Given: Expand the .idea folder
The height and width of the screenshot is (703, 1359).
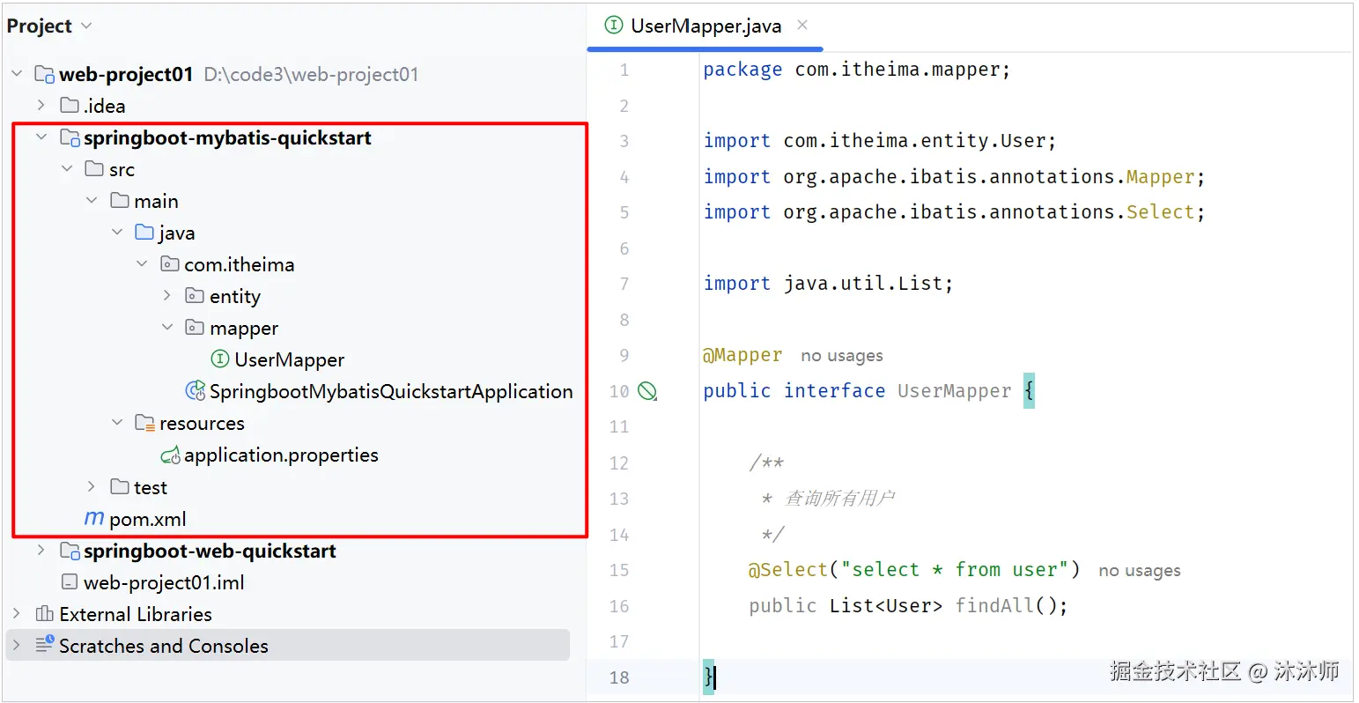Looking at the screenshot, I should 41,106.
